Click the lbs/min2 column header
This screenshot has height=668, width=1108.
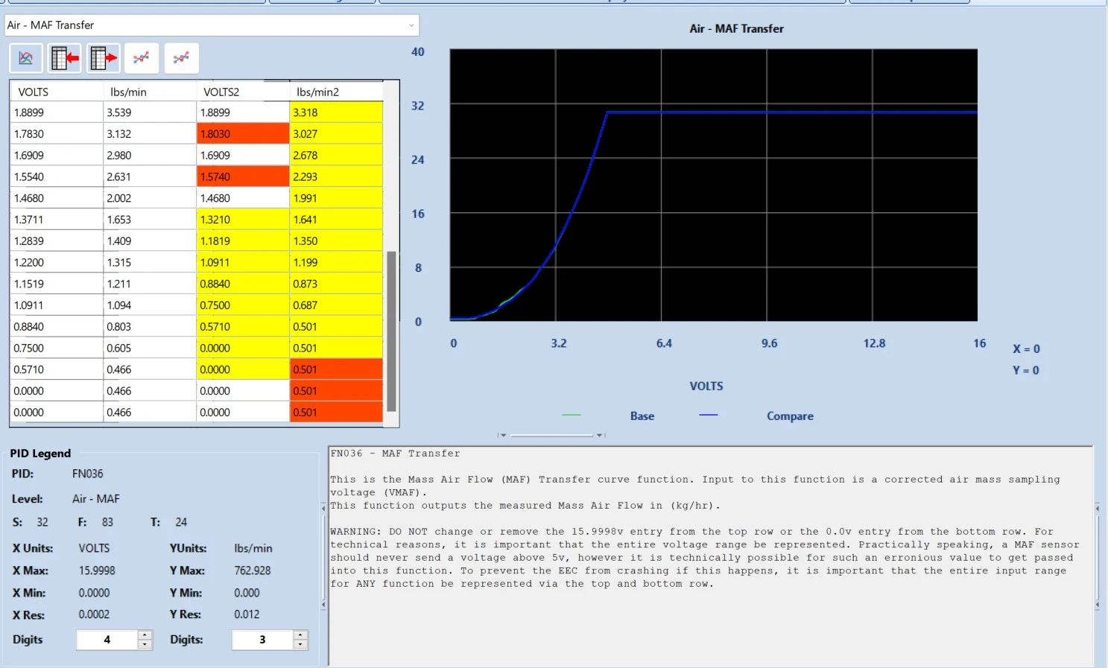(336, 92)
